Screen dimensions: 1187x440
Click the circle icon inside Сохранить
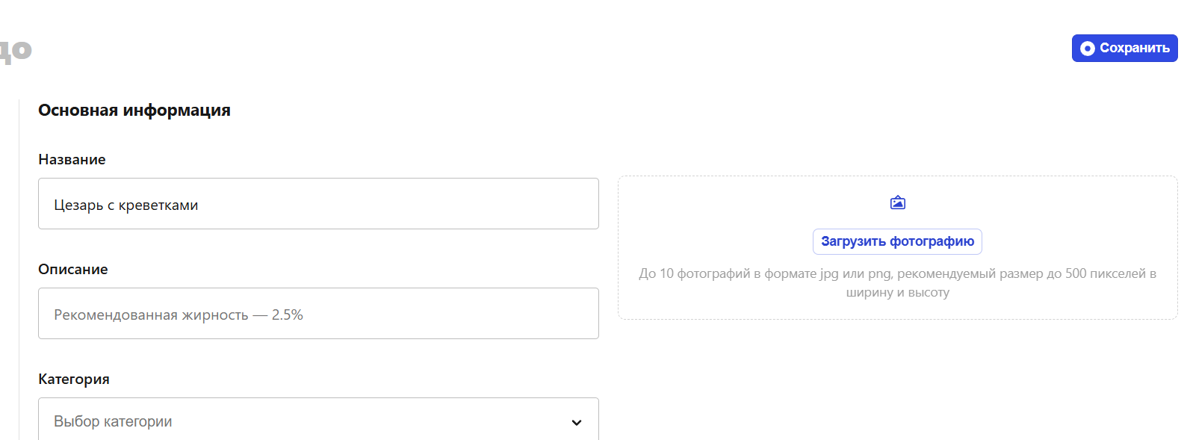1088,49
